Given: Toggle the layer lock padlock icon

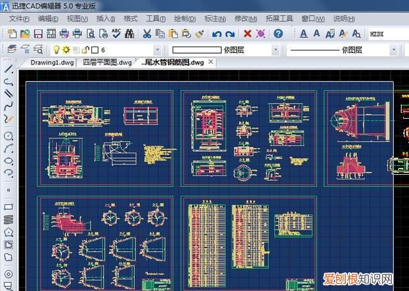Looking at the screenshot, I should coord(85,50).
